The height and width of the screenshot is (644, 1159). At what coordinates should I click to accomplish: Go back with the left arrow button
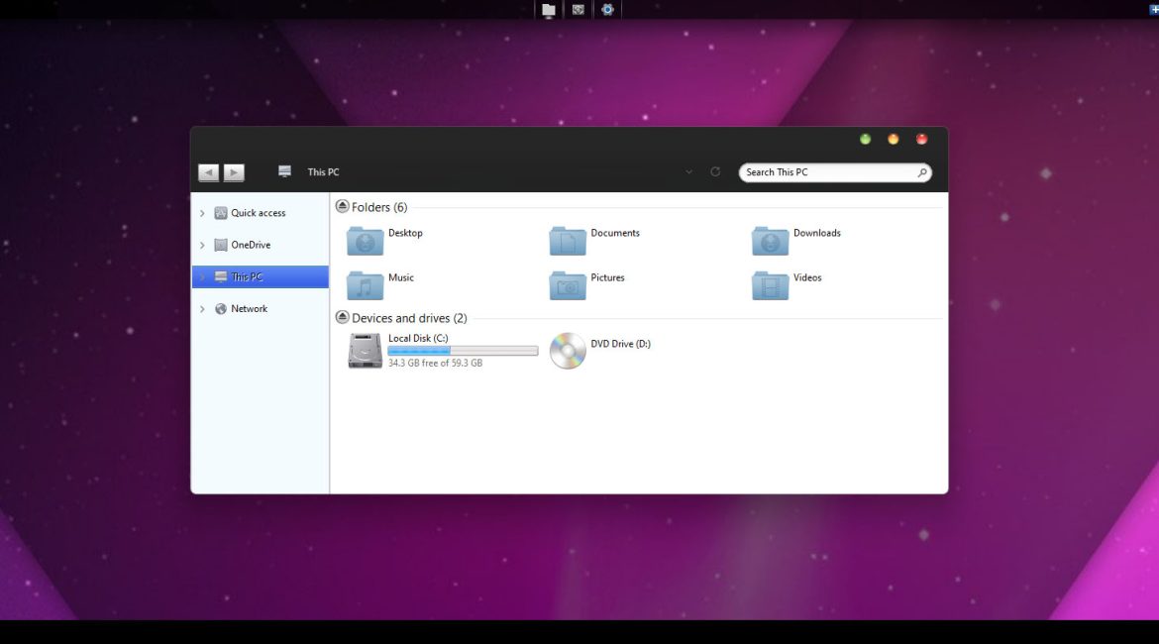coord(208,172)
